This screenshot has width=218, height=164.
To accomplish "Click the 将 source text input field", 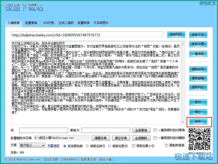I will [x=43, y=130].
